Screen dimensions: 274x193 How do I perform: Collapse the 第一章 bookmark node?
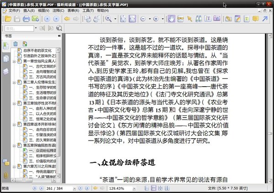click(14, 62)
